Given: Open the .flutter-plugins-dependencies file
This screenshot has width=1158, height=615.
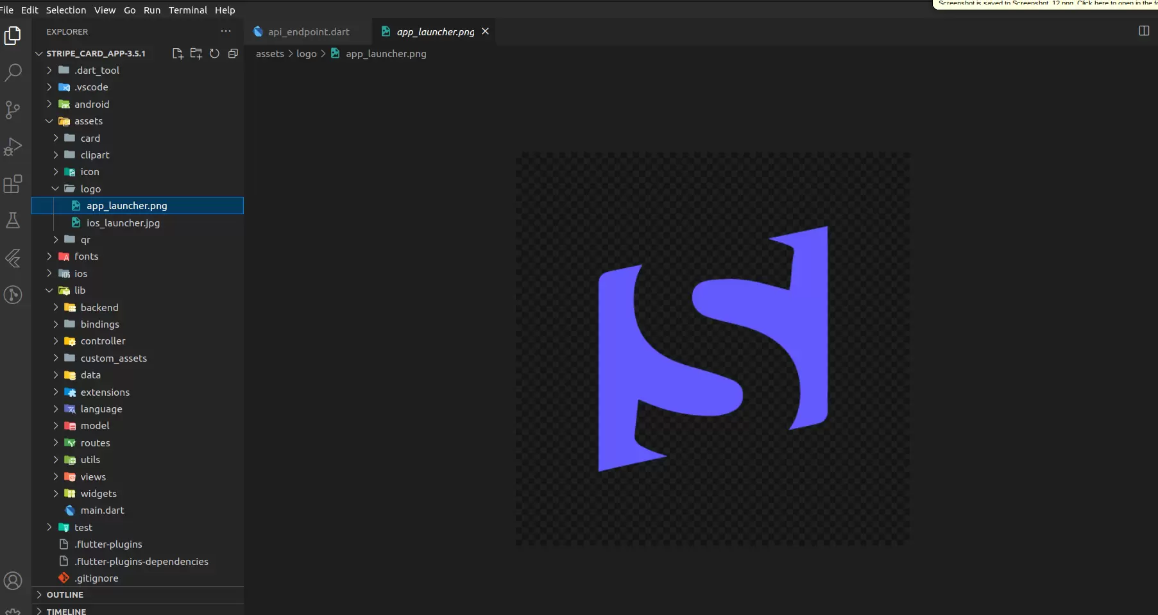Looking at the screenshot, I should click(x=137, y=561).
